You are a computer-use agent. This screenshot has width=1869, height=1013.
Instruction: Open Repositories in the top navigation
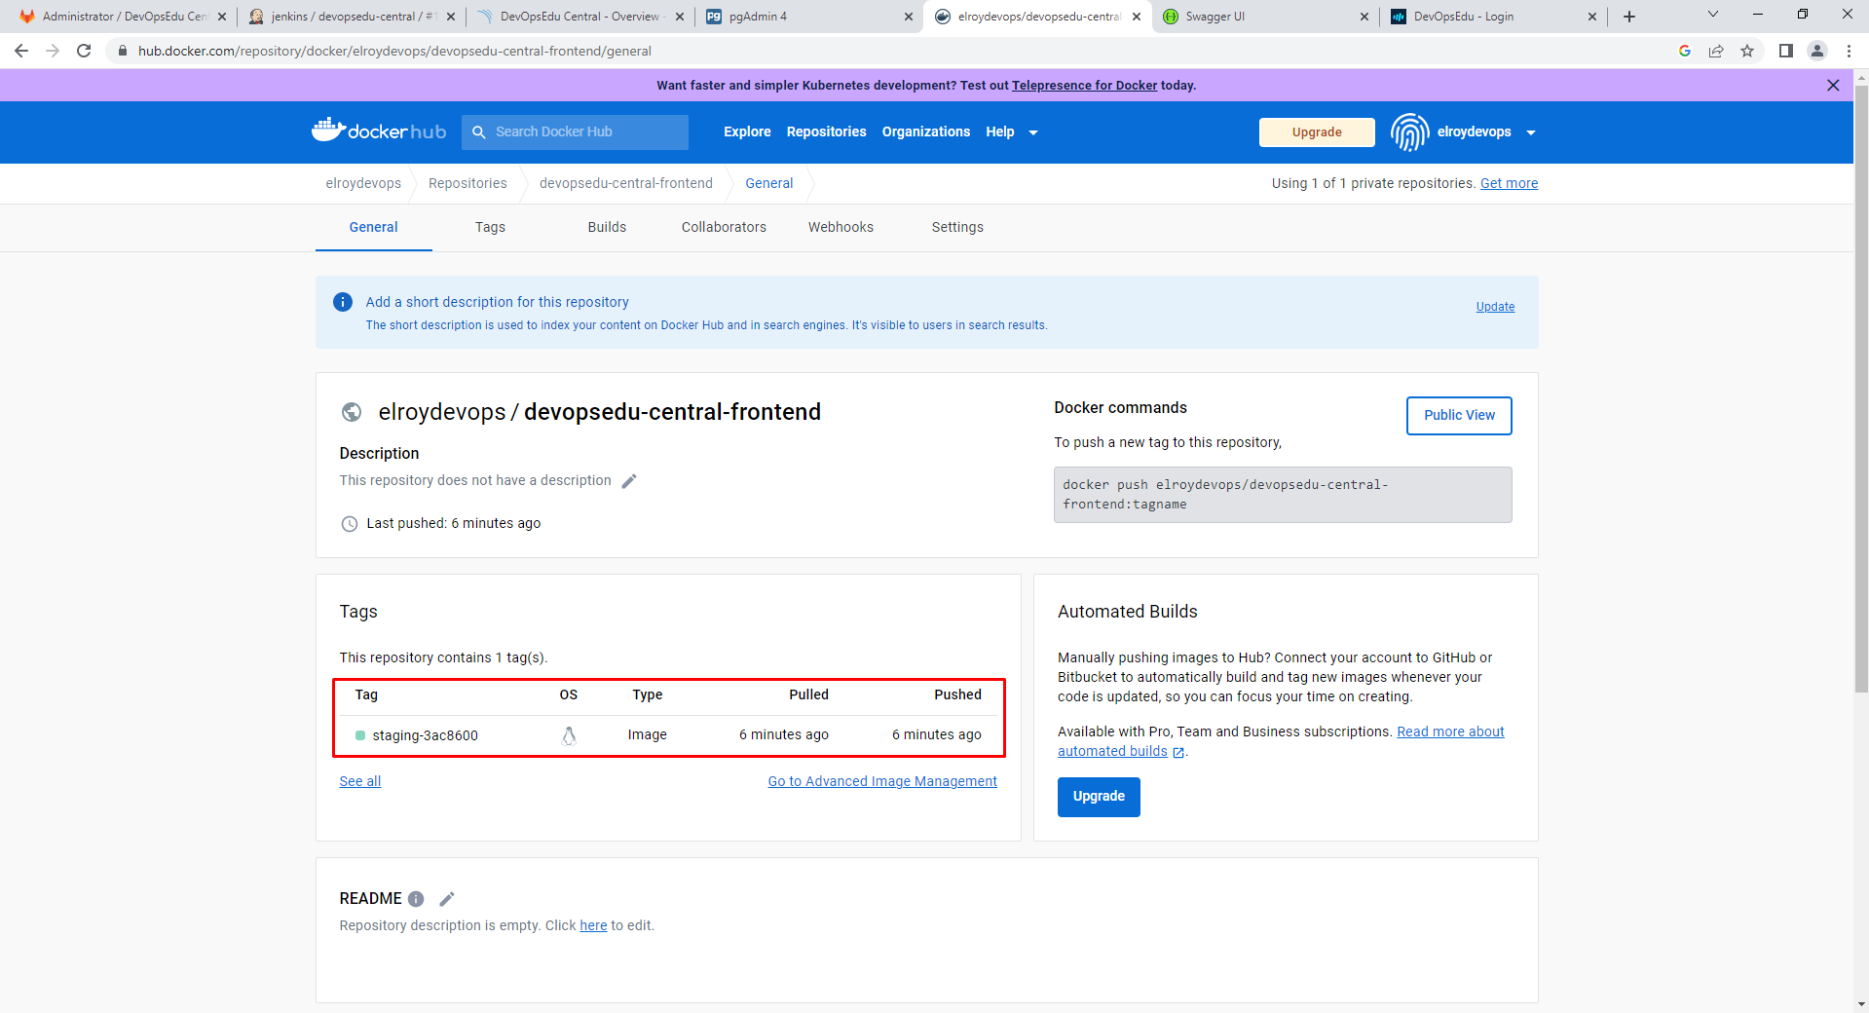pyautogui.click(x=826, y=132)
